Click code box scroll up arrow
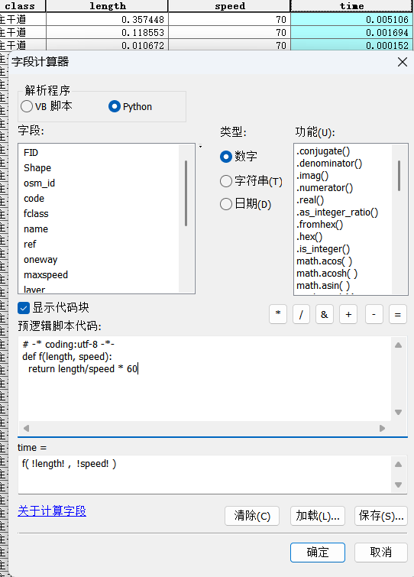 point(398,345)
